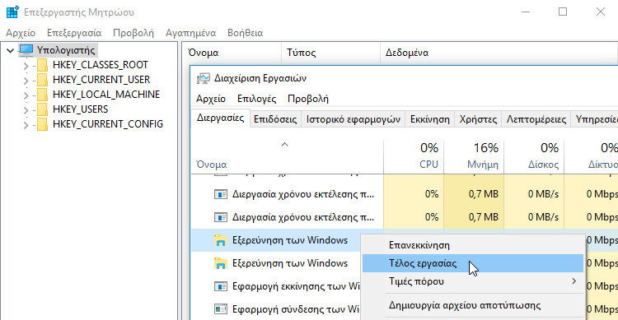Select the HKEY_LOCAL_MACHINE key label
Screen dimensions: 618x320
click(x=106, y=95)
